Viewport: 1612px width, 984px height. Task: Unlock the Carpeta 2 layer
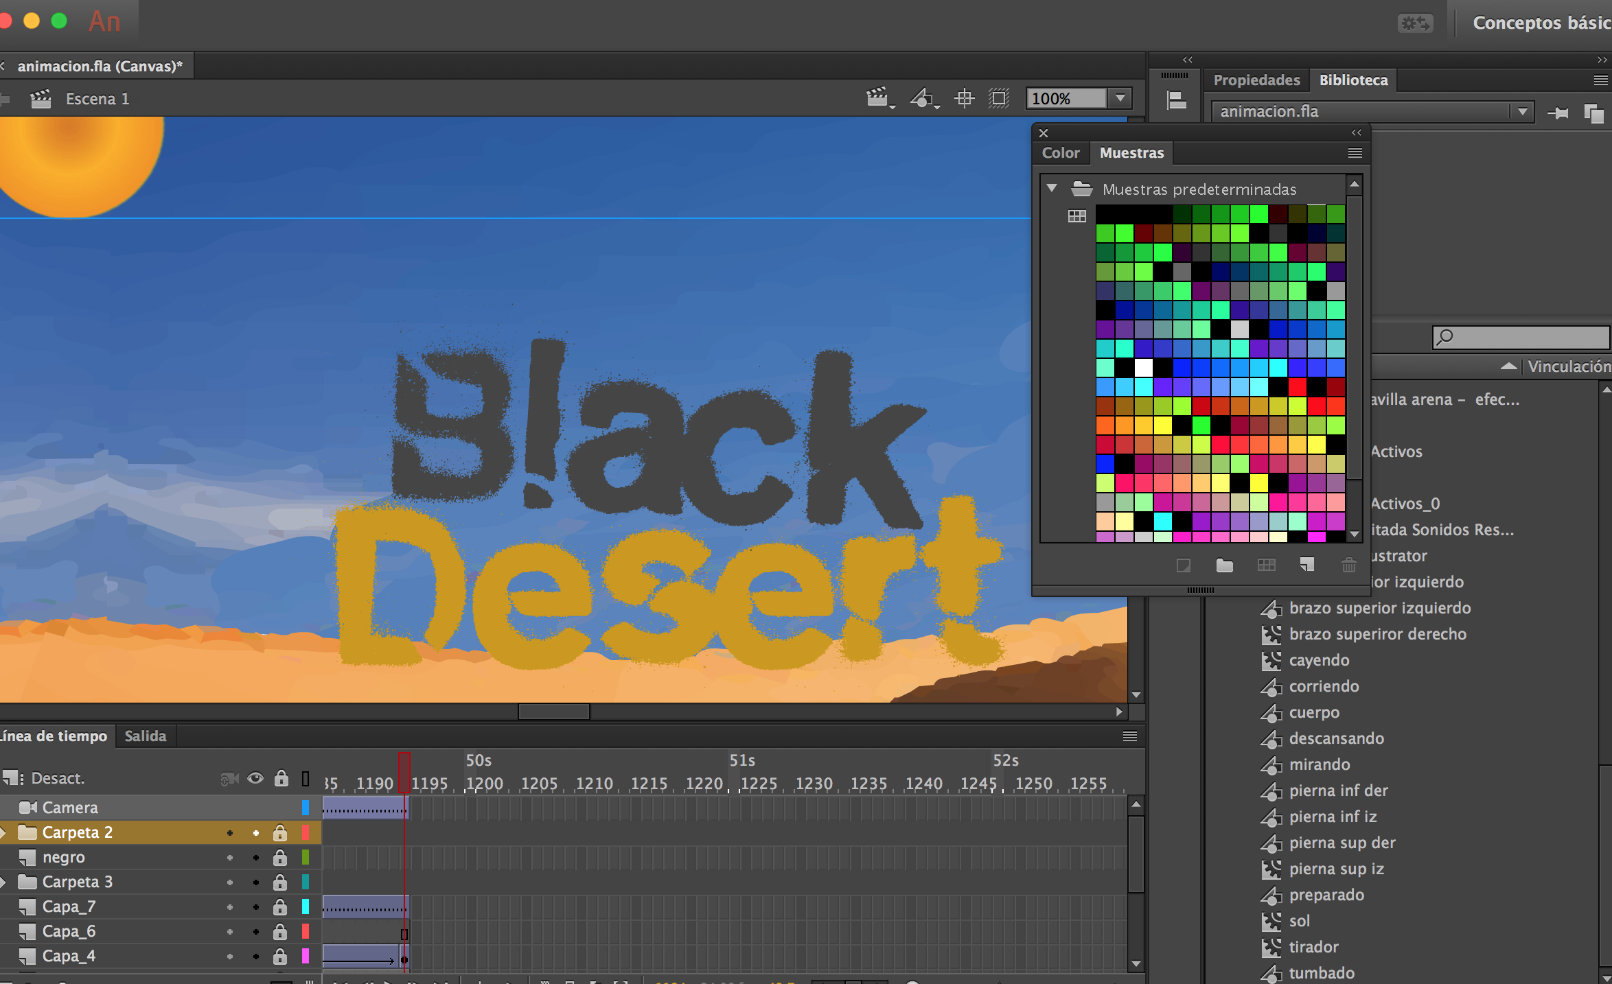tap(280, 832)
